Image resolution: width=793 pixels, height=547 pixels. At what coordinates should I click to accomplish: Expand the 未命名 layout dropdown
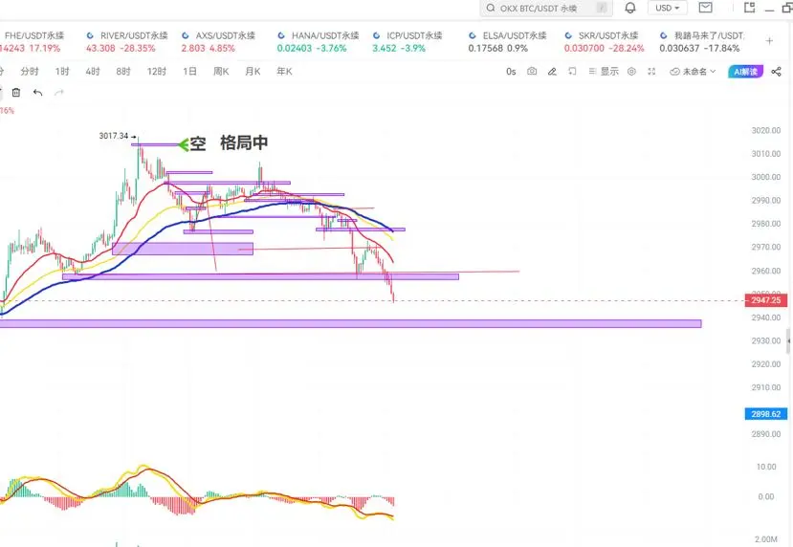tap(693, 72)
